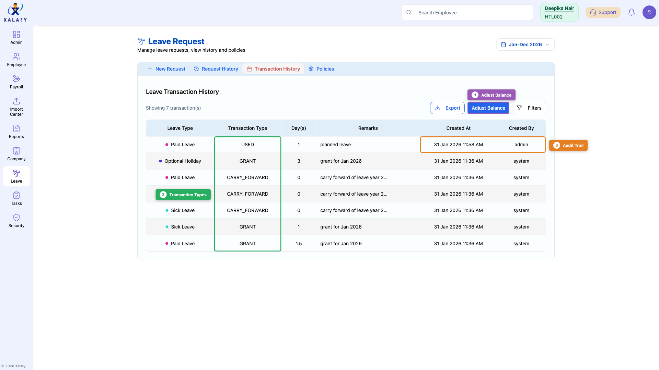Viewport: 659px width, 370px height.
Task: Open the Tasks module
Action: 16,198
